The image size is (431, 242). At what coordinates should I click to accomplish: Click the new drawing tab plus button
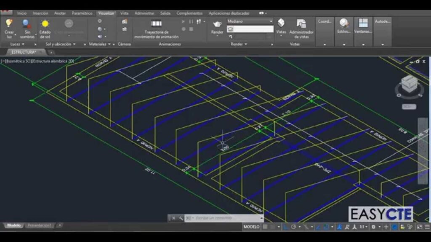tap(51, 52)
